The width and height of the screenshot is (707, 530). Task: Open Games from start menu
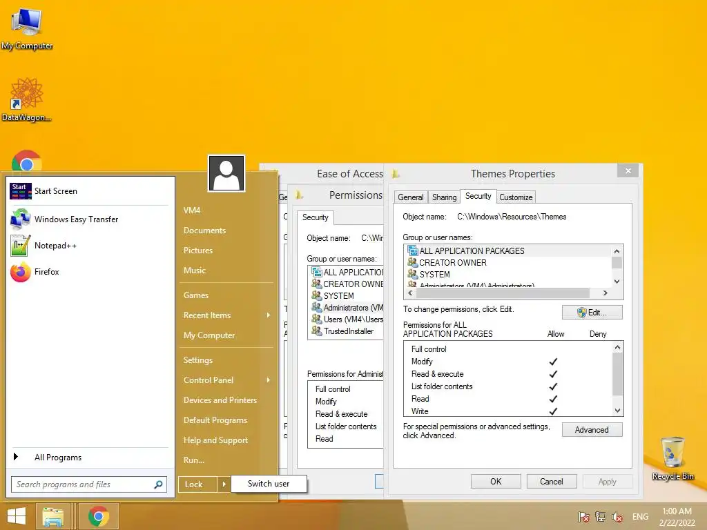coord(195,295)
